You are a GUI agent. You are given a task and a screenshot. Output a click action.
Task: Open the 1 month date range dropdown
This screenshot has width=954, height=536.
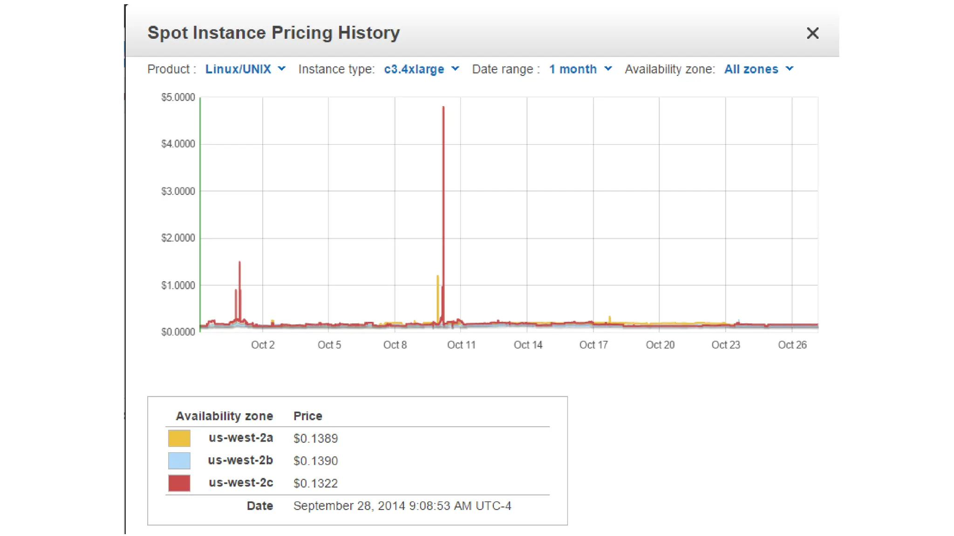click(x=572, y=69)
